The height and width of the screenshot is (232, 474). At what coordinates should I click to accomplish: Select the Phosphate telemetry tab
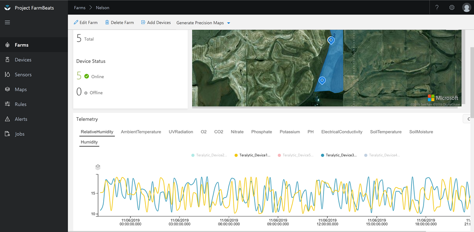point(262,132)
